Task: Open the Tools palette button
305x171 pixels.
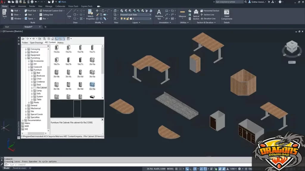Action: click(4, 14)
